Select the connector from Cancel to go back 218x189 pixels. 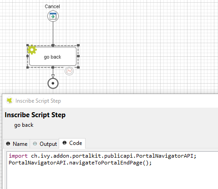point(53,33)
